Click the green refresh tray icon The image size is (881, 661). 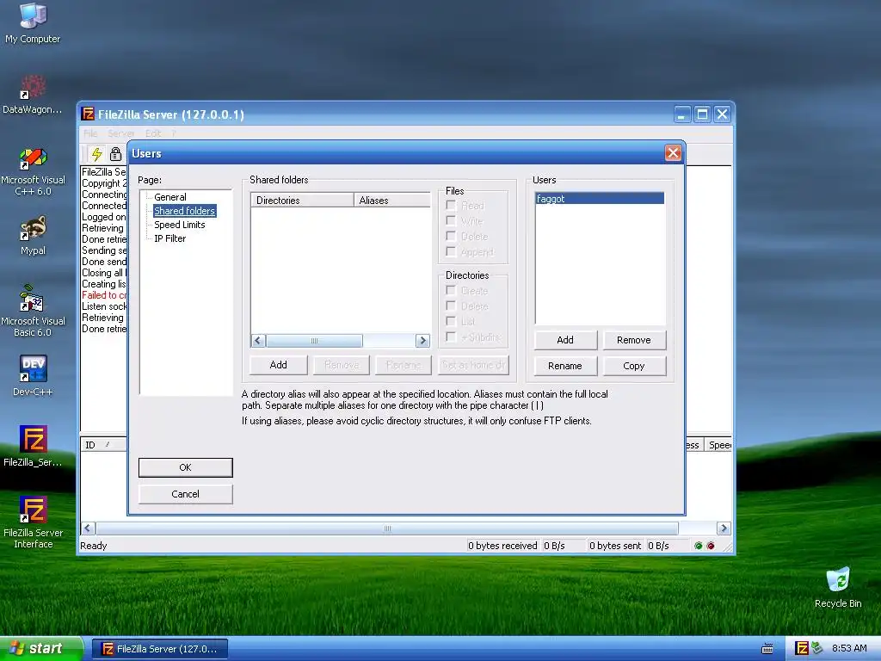click(x=816, y=648)
